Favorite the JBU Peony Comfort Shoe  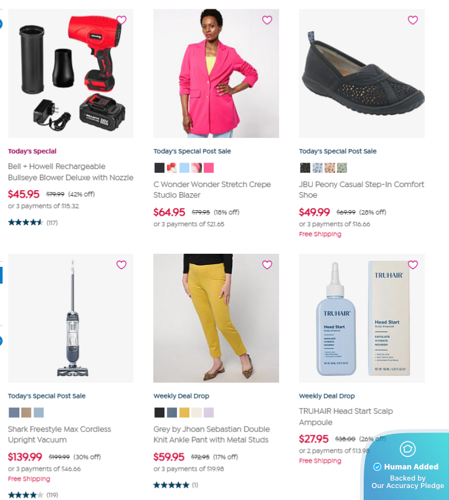(413, 20)
